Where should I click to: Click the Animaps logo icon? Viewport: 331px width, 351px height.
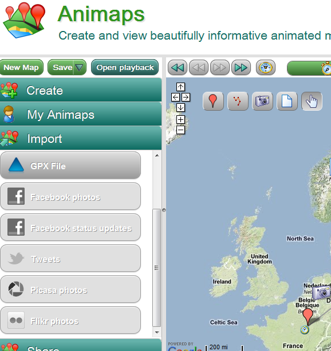point(24,19)
